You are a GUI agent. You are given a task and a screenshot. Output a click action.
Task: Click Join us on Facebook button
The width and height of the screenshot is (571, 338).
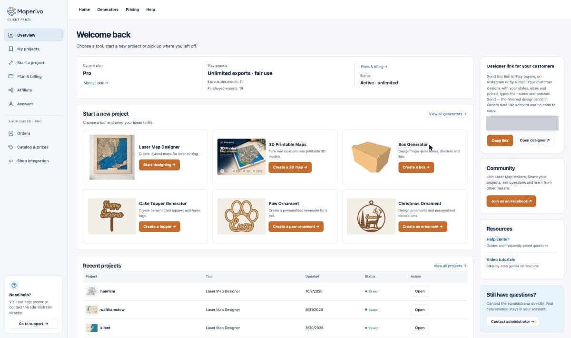[511, 201]
